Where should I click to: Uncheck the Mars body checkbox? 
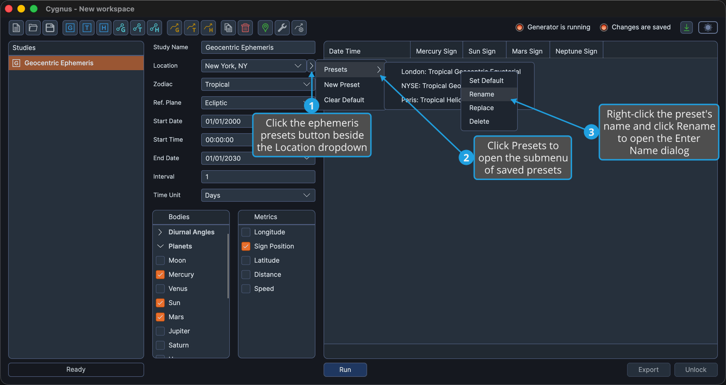[x=160, y=317]
